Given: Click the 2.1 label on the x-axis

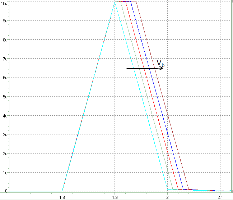Looking at the screenshot, I should point(220,197).
